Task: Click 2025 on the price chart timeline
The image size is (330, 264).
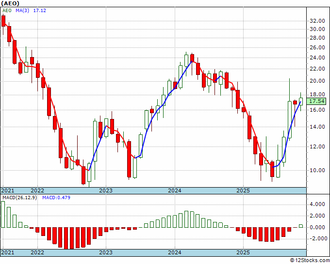Action: [243, 191]
